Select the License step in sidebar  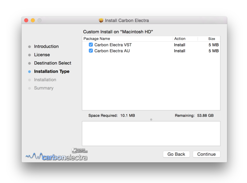[x=42, y=55]
